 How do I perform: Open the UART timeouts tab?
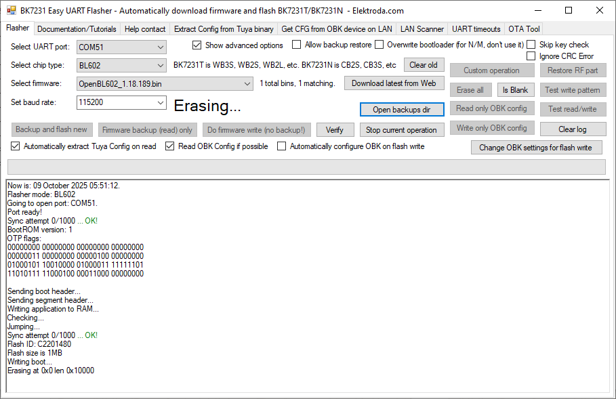click(476, 29)
